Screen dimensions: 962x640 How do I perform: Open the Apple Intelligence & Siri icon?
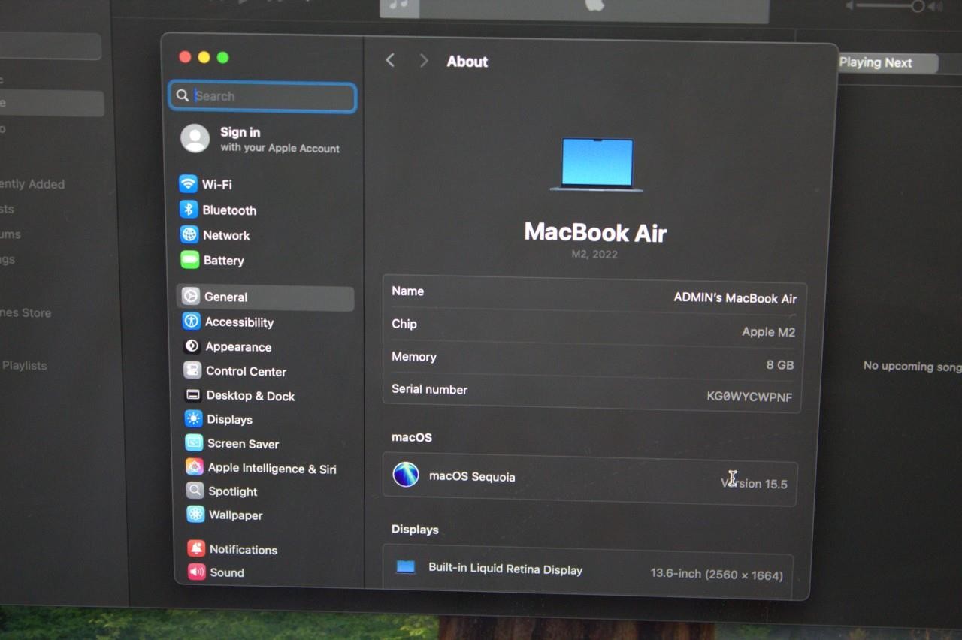pos(195,467)
